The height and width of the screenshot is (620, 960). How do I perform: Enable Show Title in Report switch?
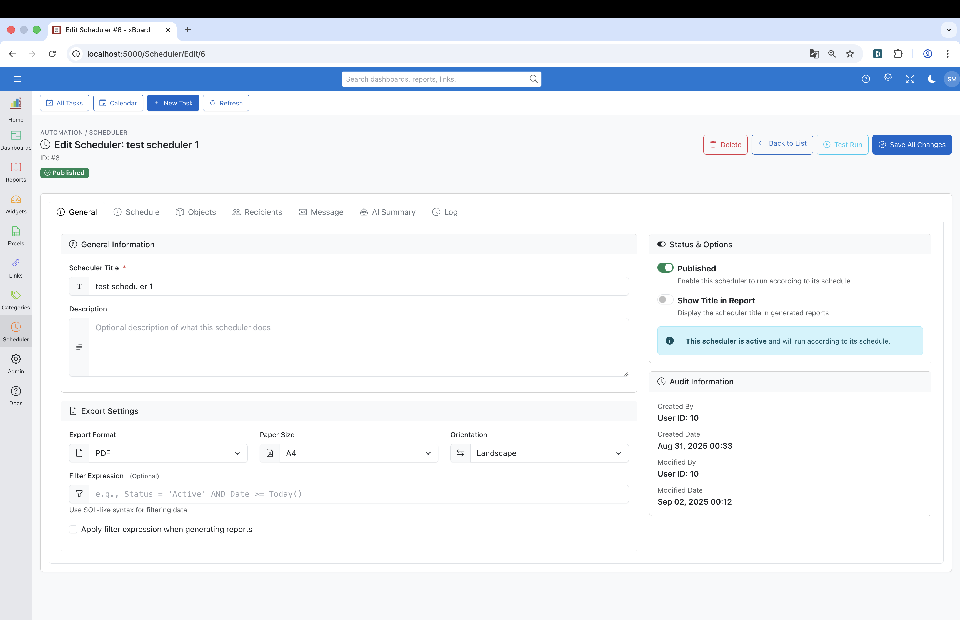tap(665, 299)
